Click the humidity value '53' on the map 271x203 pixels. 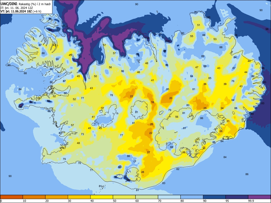pyautogui.click(x=215, y=39)
